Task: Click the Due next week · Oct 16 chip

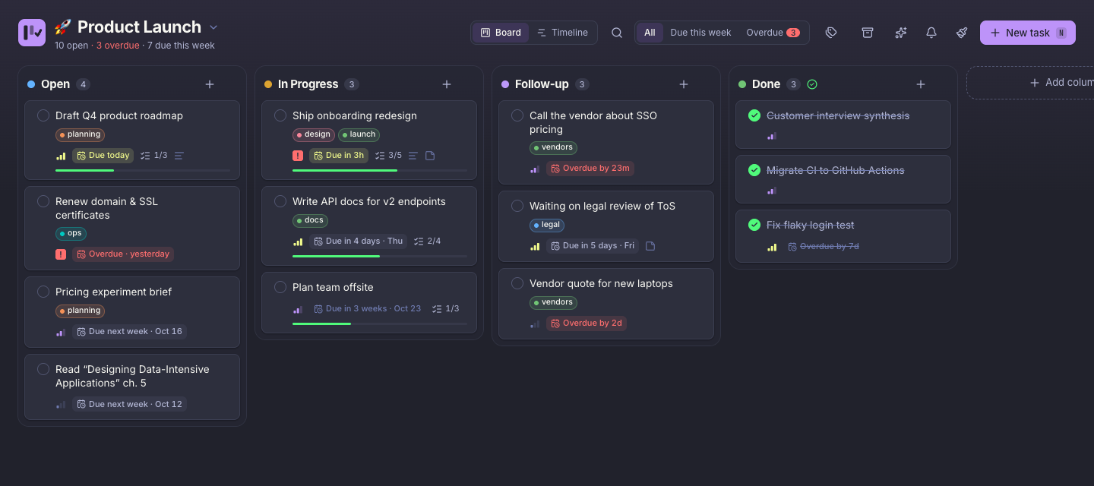Action: point(130,332)
